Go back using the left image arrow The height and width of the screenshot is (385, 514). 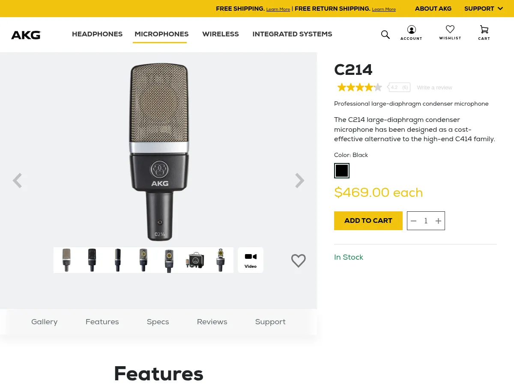point(18,180)
